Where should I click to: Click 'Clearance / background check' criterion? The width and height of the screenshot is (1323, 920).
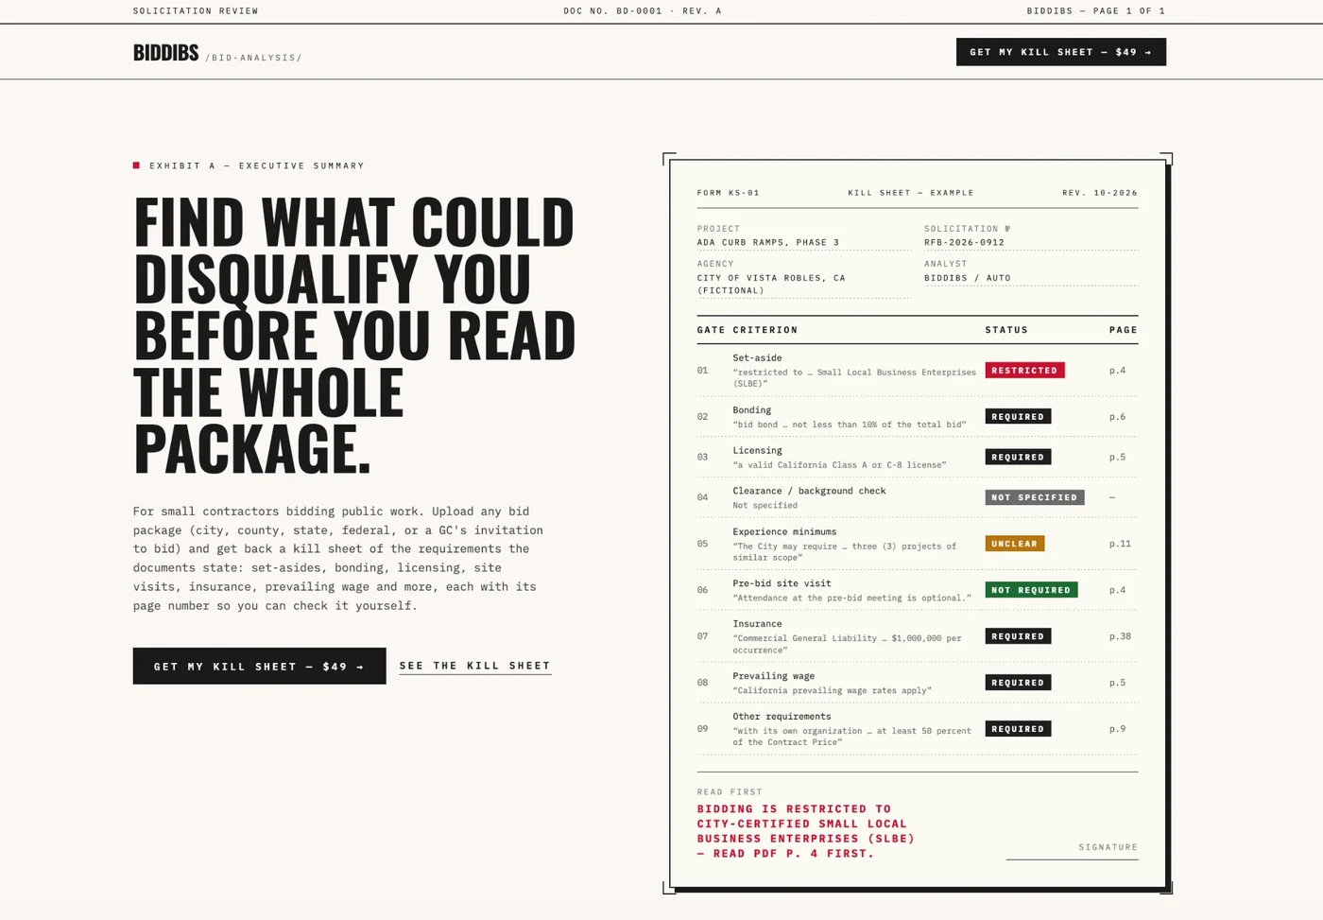(809, 491)
